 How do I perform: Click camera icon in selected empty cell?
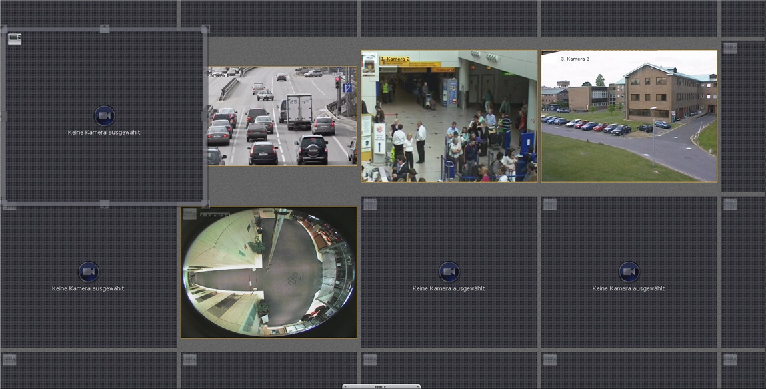105,116
